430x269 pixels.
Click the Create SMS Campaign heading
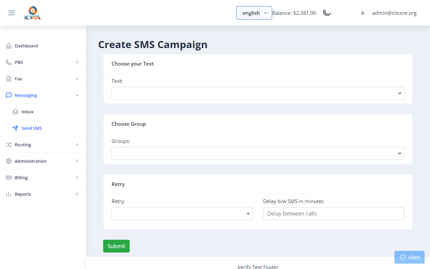tap(153, 44)
